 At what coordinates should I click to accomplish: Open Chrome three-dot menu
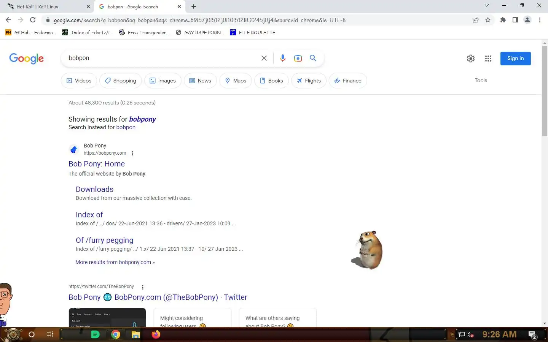(540, 20)
